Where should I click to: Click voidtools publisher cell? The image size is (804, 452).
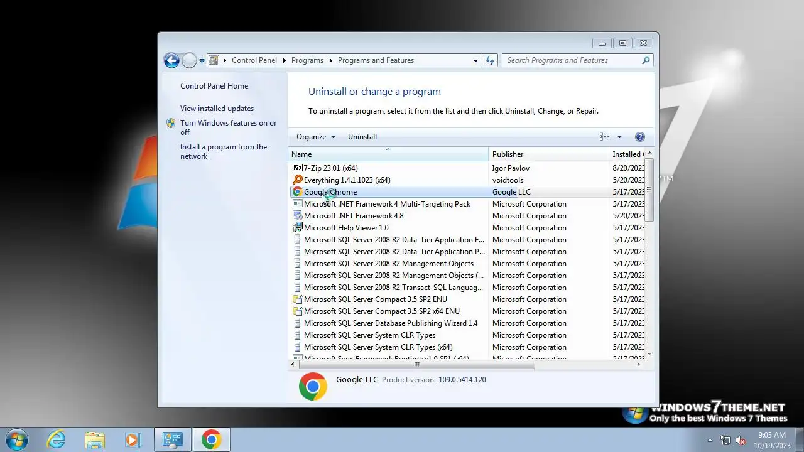pos(508,180)
